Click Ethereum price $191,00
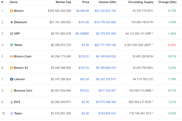 pyautogui.click(x=84, y=22)
